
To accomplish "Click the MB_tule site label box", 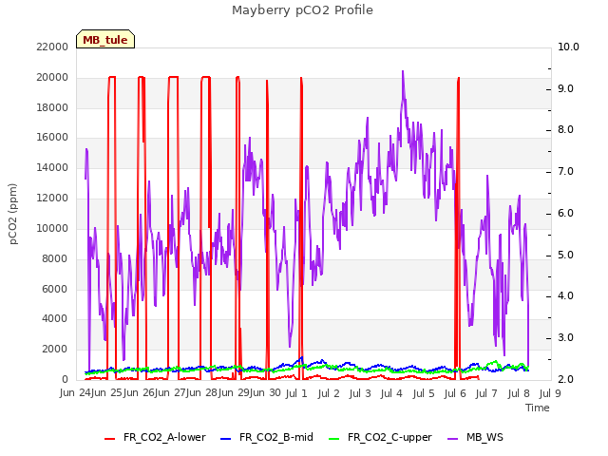I will (105, 39).
